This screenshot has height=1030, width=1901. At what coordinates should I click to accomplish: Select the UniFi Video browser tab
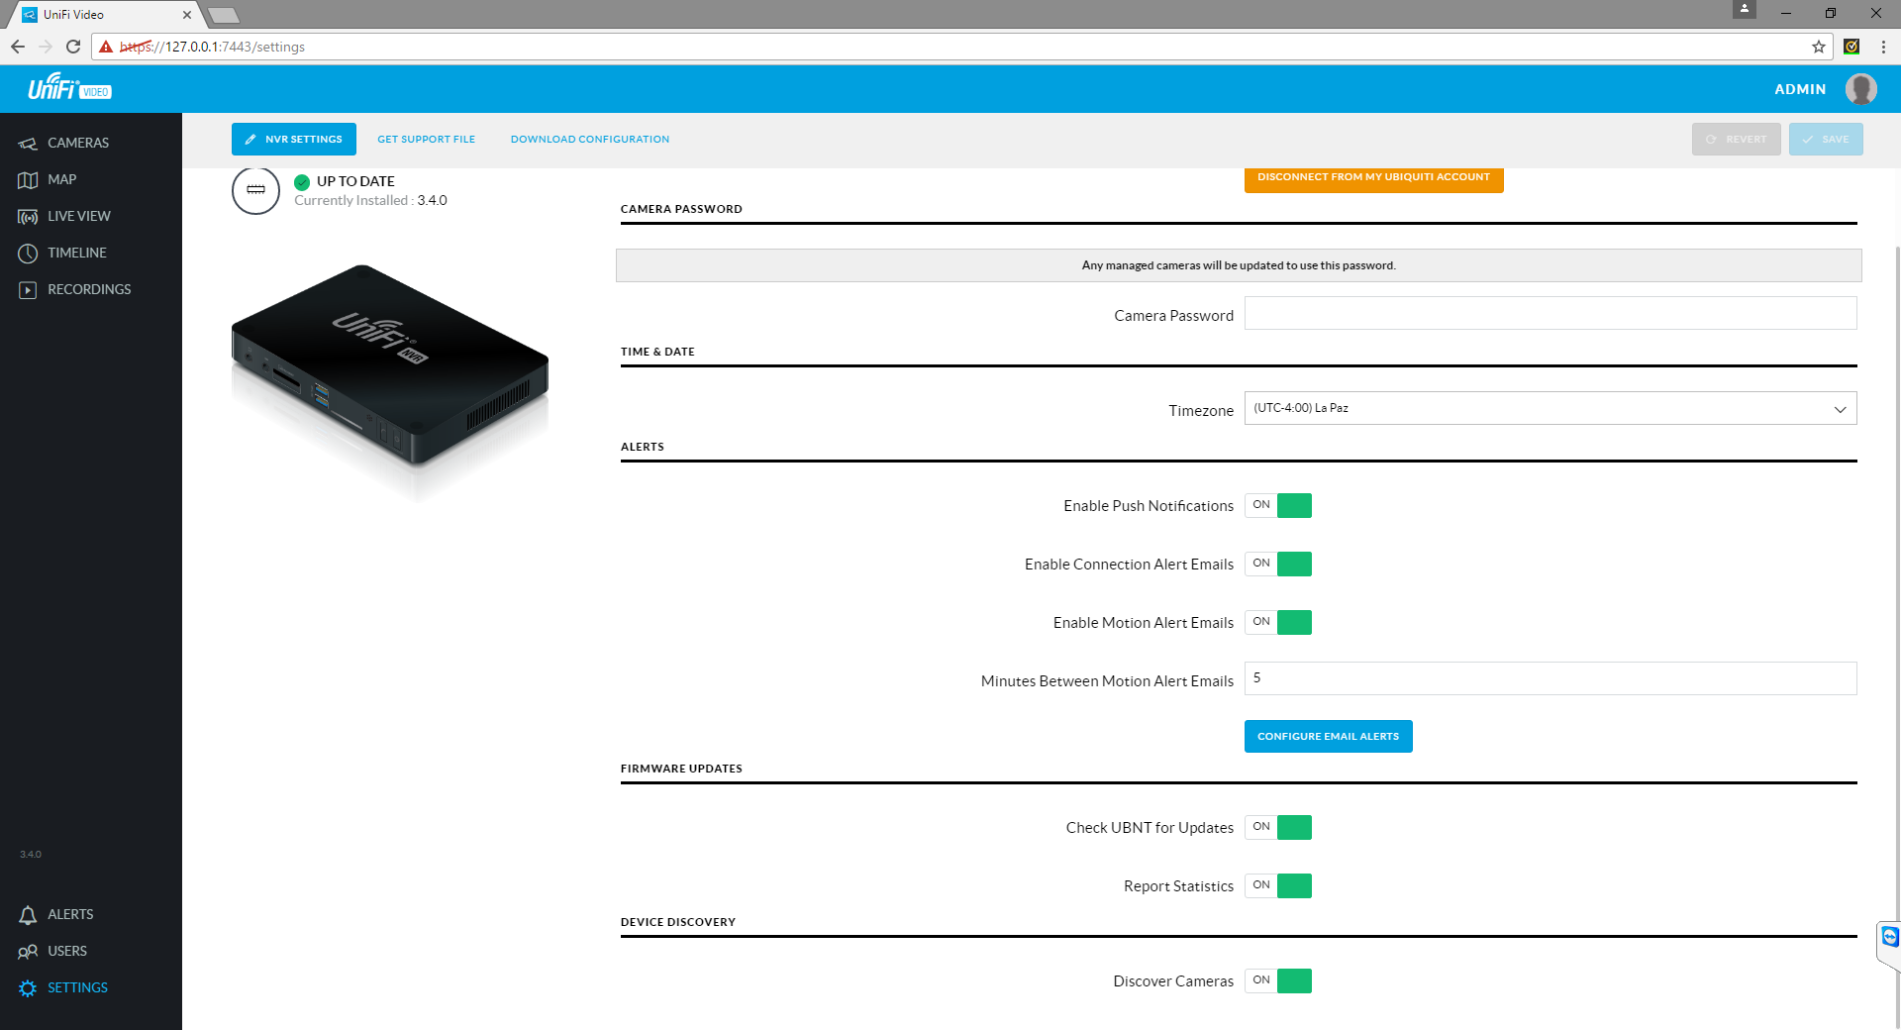coord(105,15)
